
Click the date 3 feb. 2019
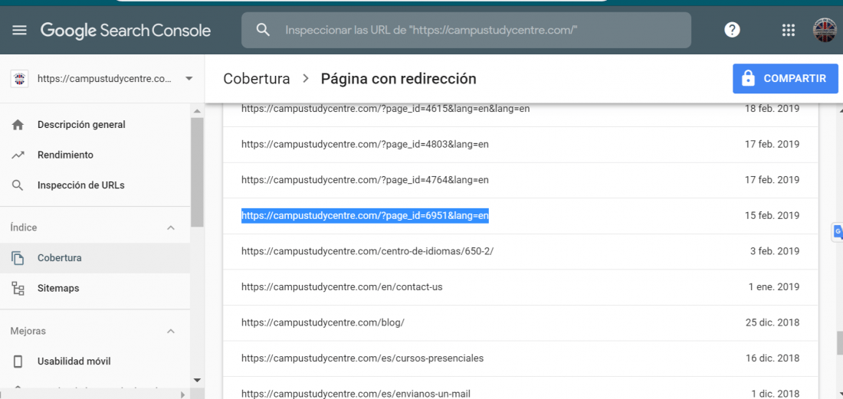pos(775,251)
